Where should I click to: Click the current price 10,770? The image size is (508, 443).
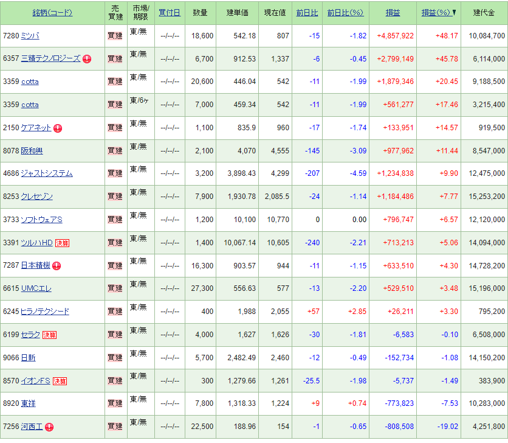(x=278, y=220)
